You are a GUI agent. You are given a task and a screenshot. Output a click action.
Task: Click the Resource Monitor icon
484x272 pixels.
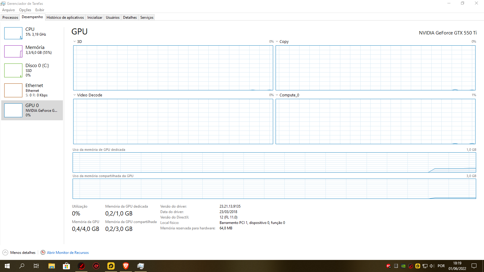[x=43, y=252]
